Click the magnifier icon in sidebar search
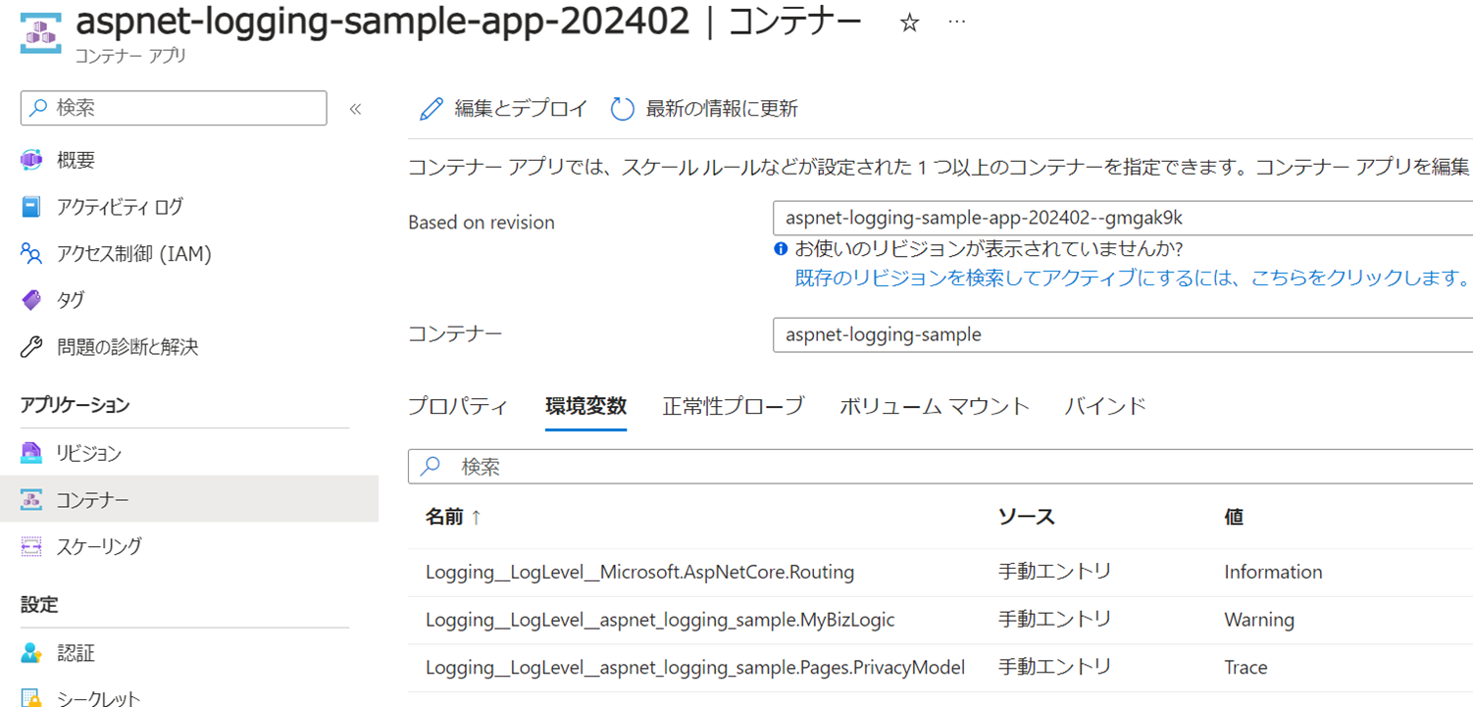This screenshot has width=1473, height=707. 39,108
